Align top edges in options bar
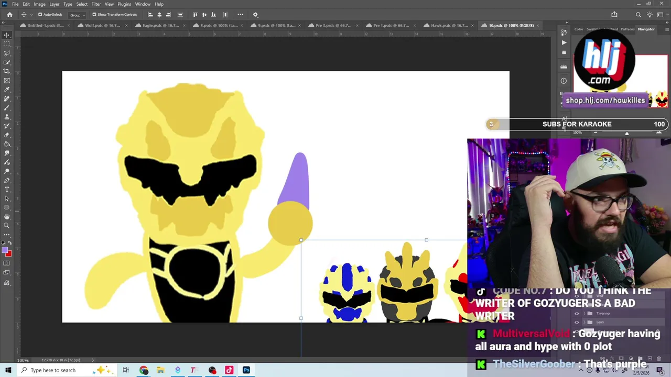Screen dimensions: 671x377 tap(196, 15)
